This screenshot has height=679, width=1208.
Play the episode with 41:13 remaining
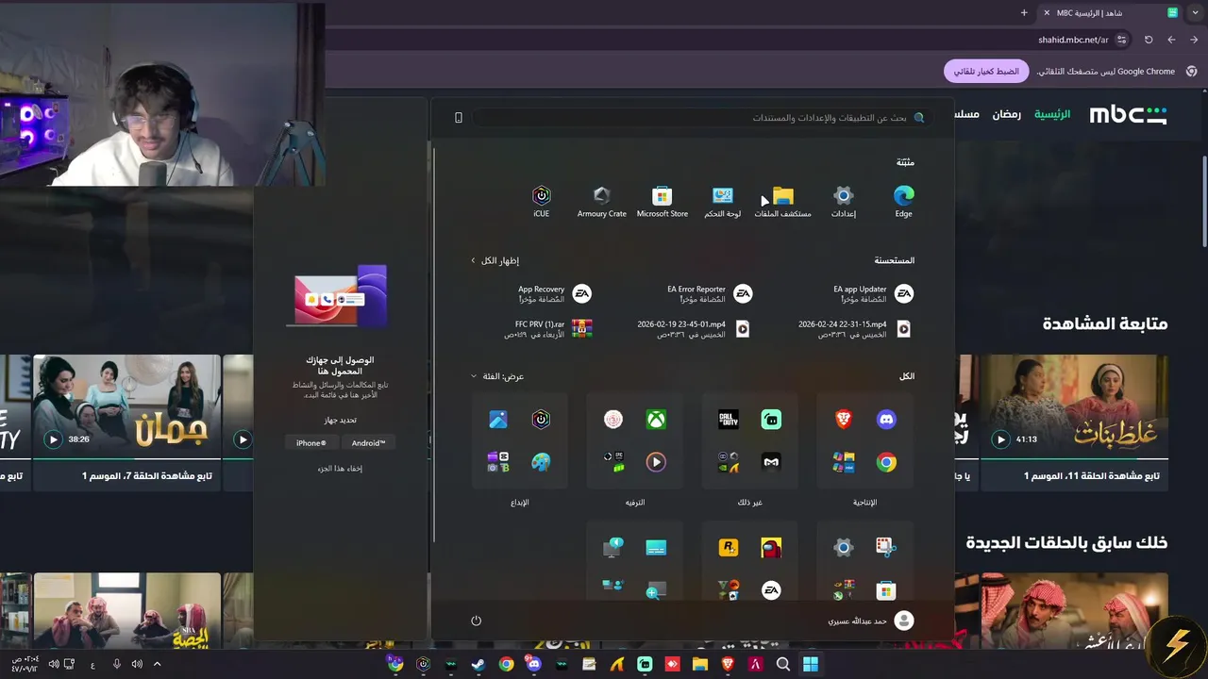pyautogui.click(x=1001, y=439)
